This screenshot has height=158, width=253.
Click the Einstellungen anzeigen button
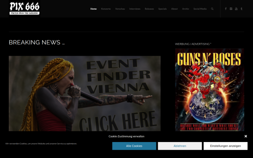pyautogui.click(x=226, y=146)
